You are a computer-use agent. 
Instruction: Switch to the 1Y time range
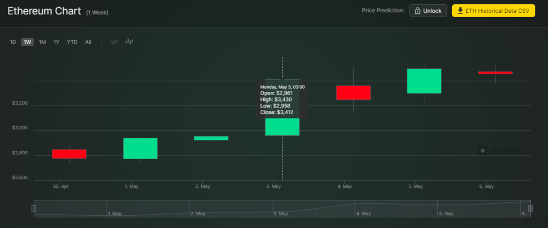56,42
